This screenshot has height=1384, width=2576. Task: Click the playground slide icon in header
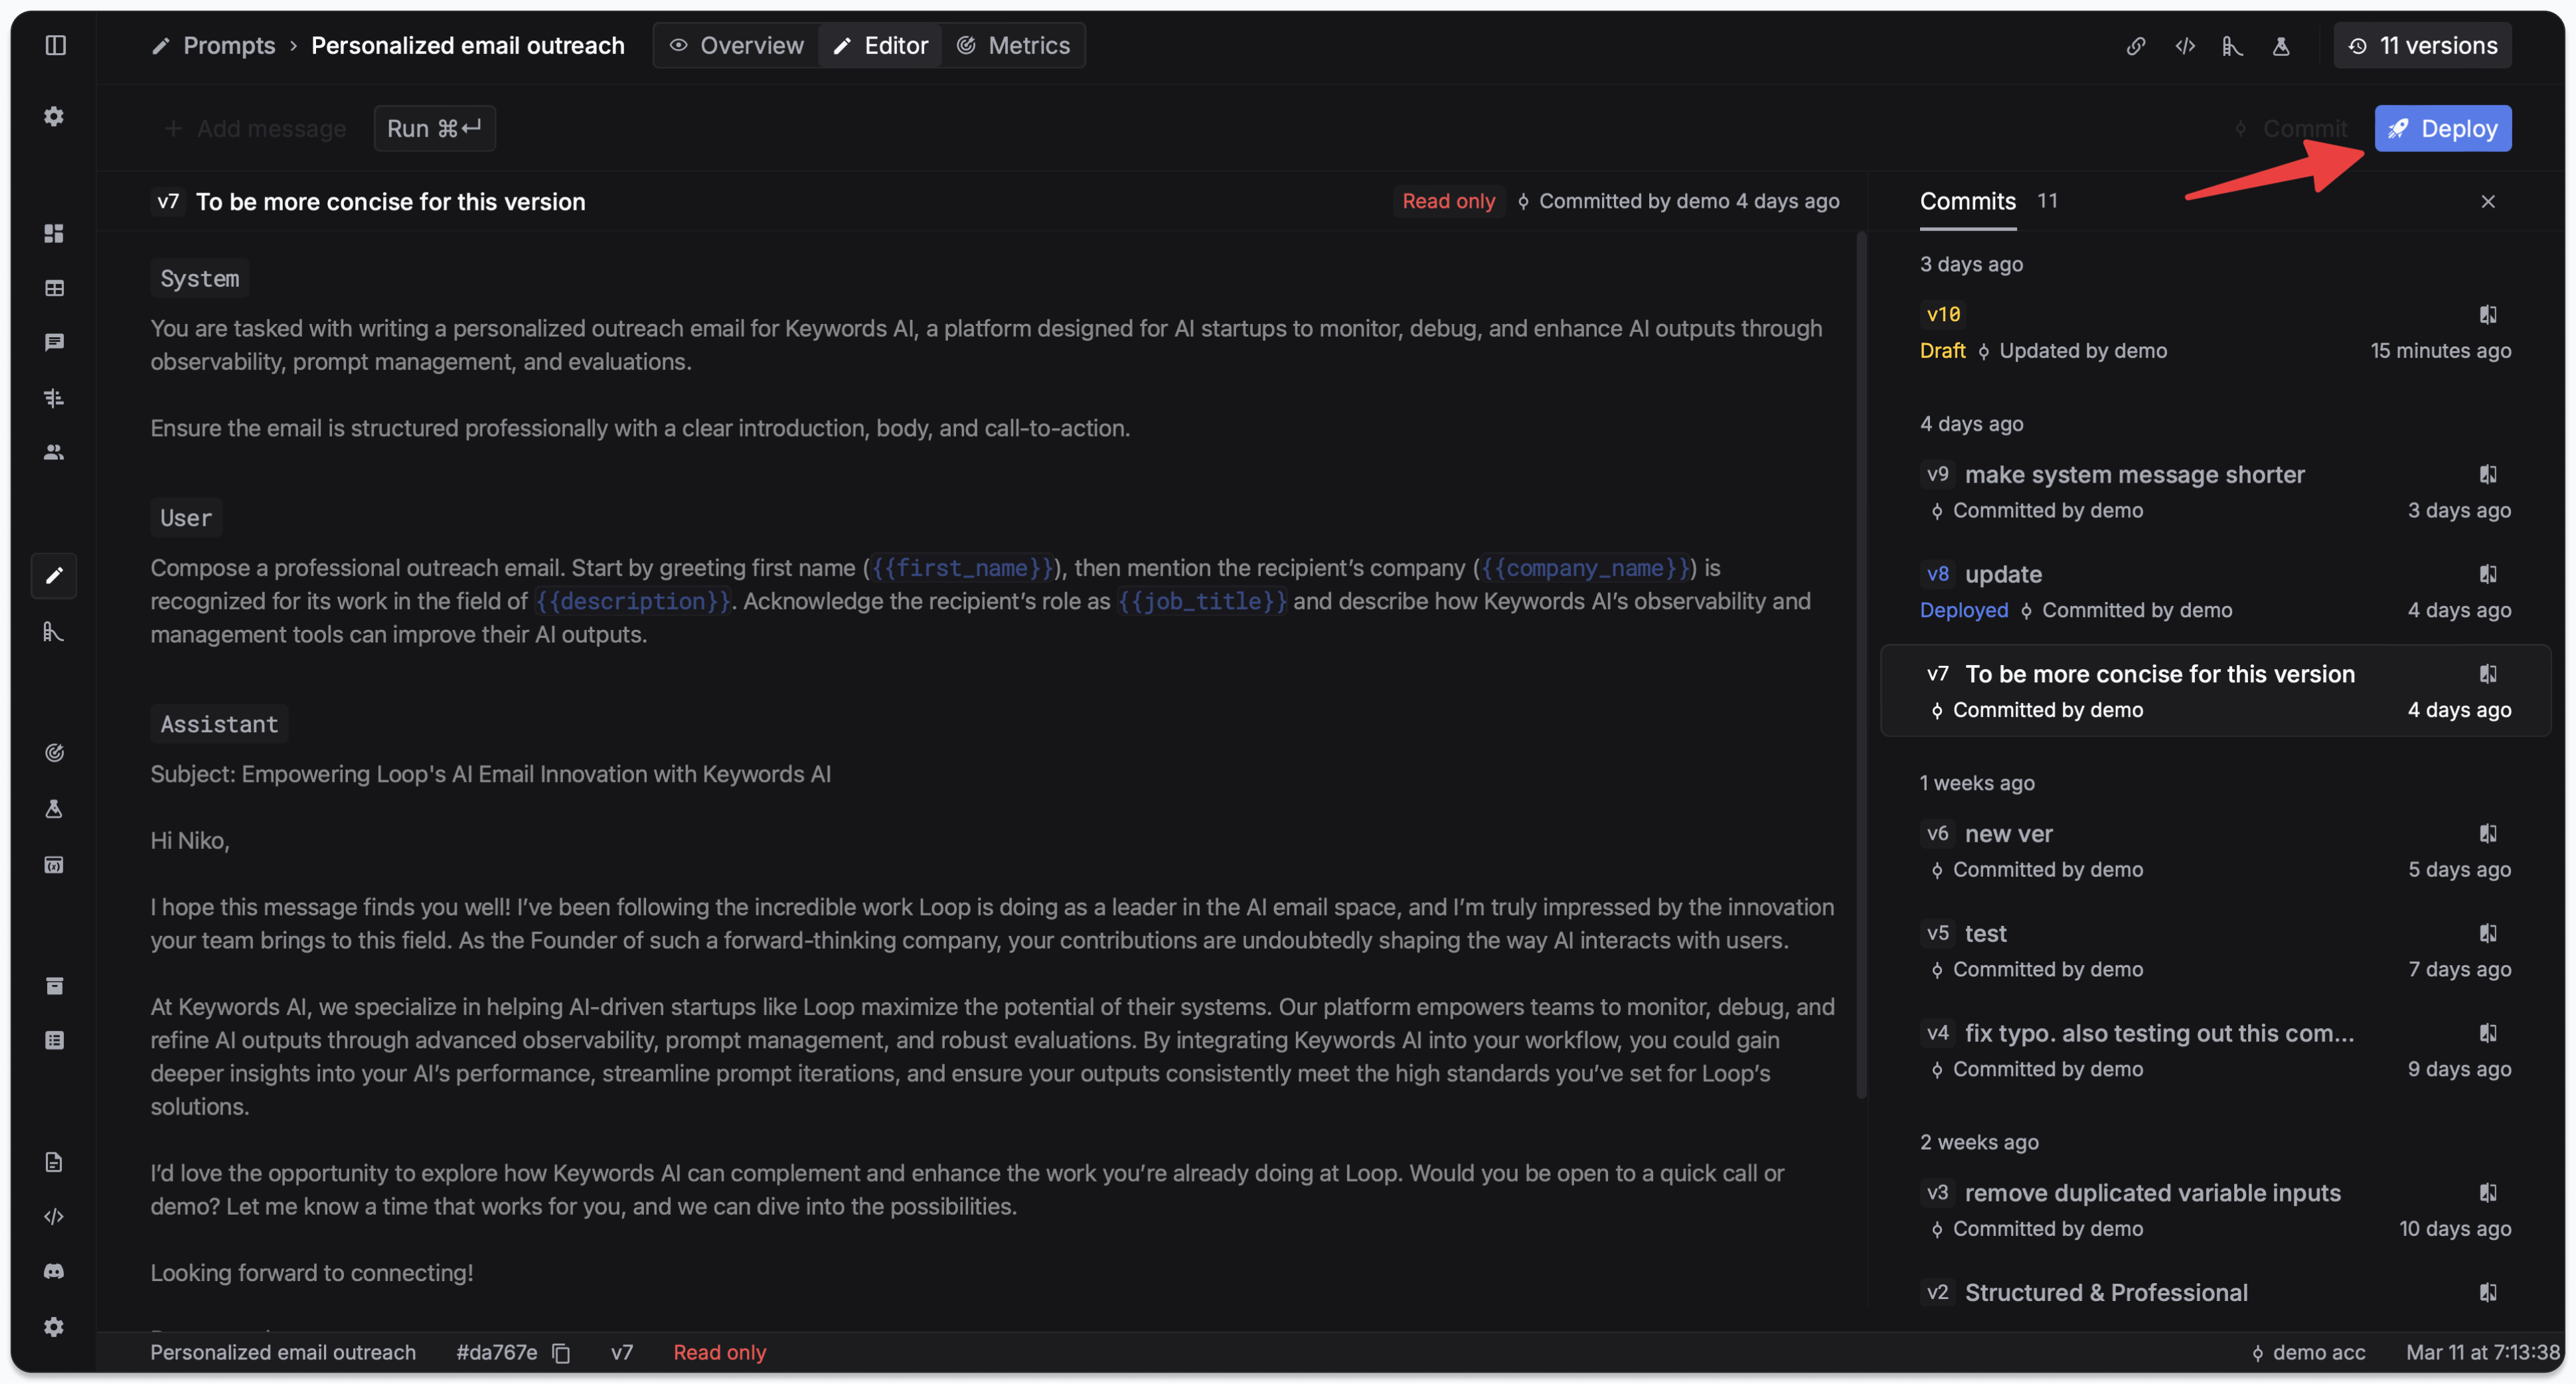coord(2232,45)
